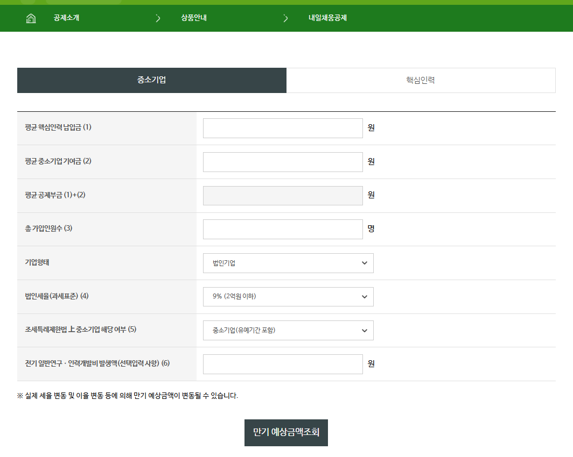Click the 평균 중소기업 기여금 (2) label
This screenshot has height=457, width=573.
[58, 161]
